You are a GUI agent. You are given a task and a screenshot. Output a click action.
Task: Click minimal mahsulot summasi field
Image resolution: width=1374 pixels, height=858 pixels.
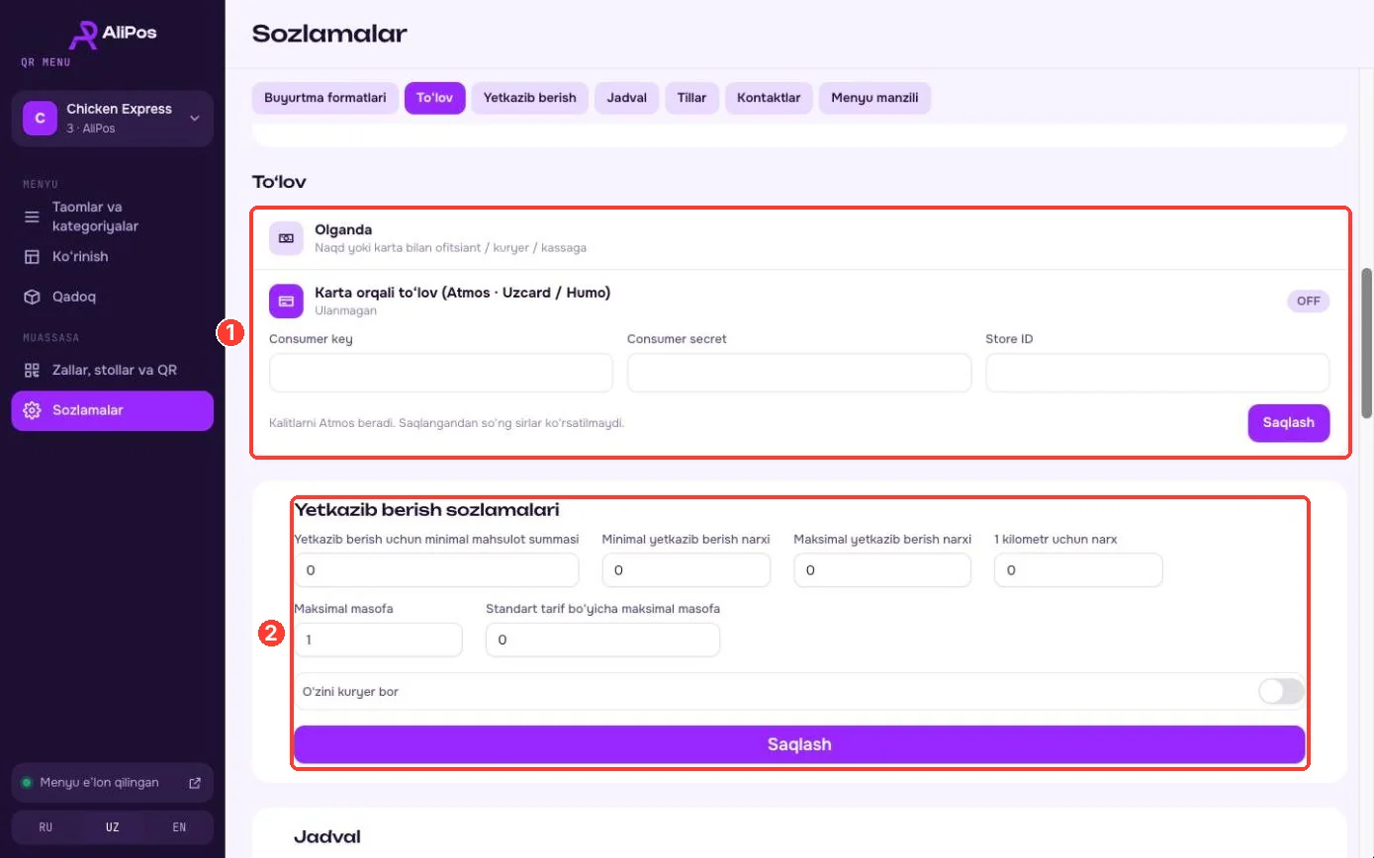[436, 570]
